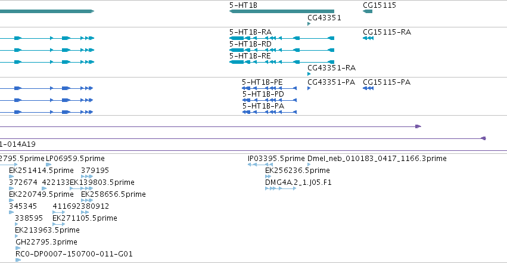Viewport: 507px width, 263px height.
Task: Click the small CG43351 gene arrow glyph
Action: coord(309,24)
